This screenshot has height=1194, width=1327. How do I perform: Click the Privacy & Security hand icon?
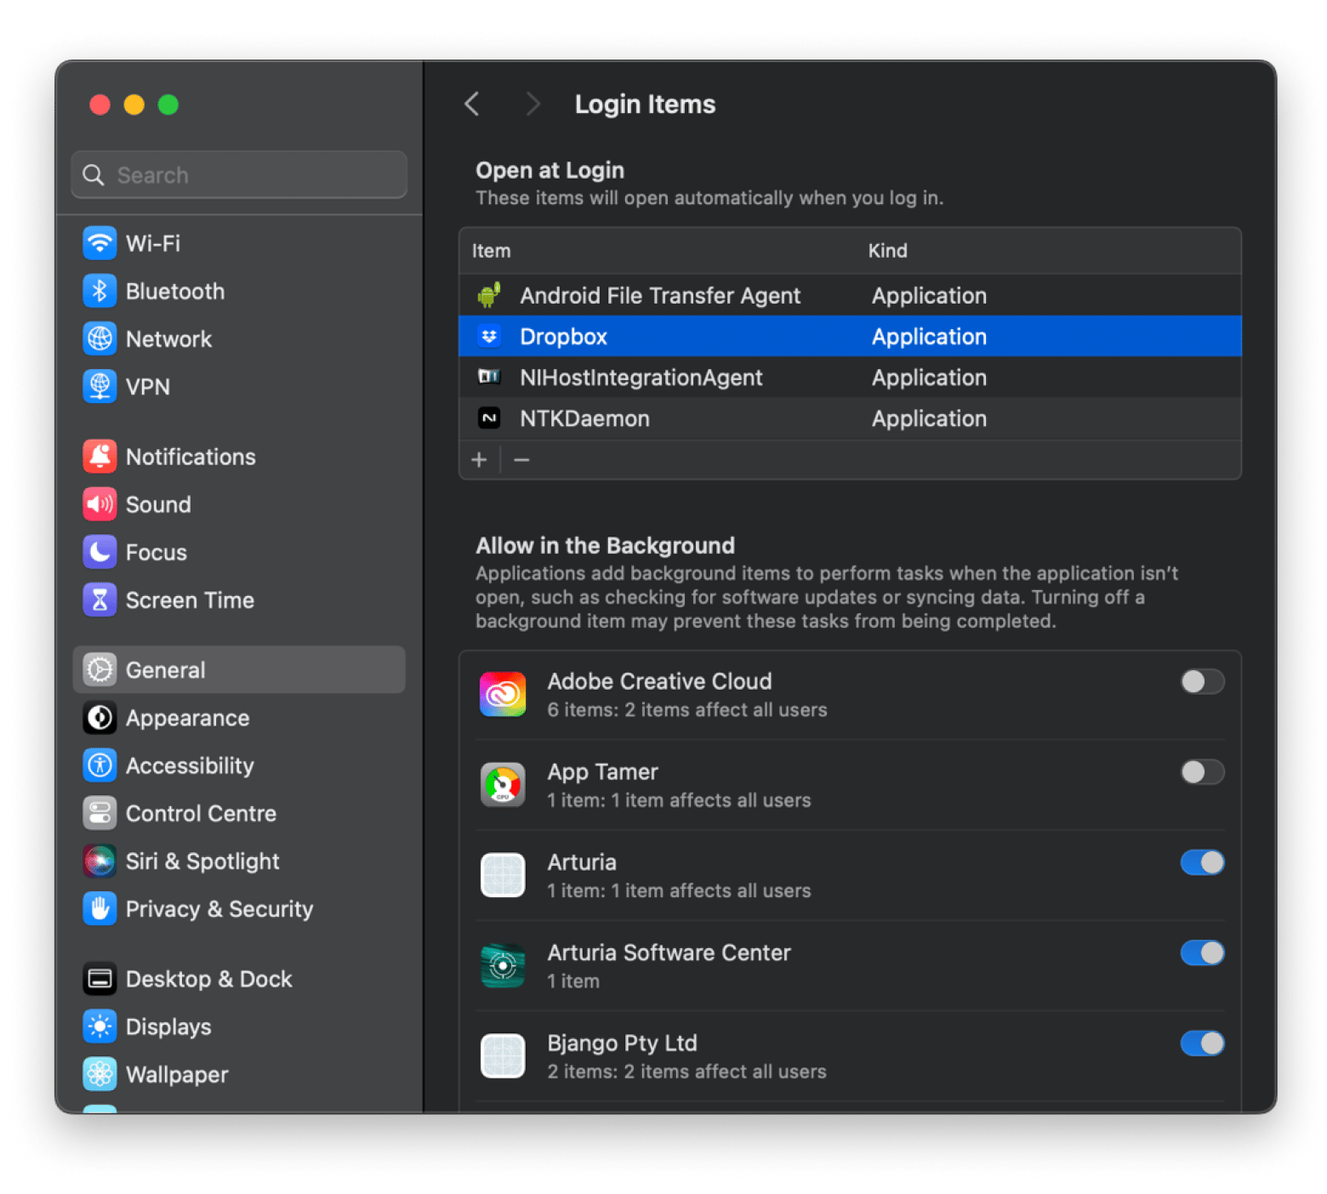point(100,908)
